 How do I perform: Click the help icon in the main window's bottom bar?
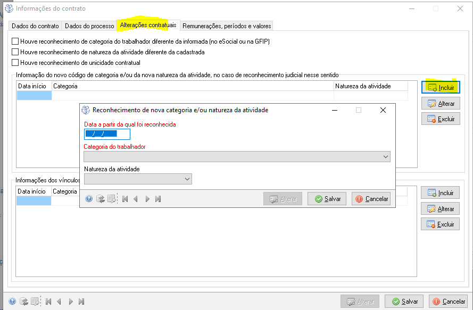pyautogui.click(x=12, y=301)
